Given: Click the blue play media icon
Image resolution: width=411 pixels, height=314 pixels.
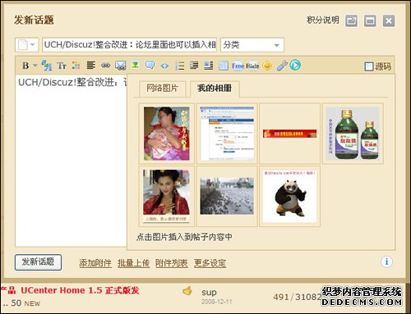Looking at the screenshot, I should coord(295,65).
